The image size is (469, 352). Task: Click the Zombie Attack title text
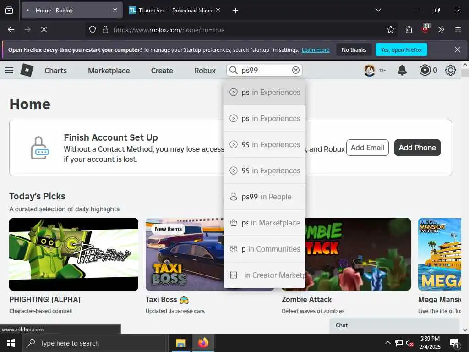point(306,299)
